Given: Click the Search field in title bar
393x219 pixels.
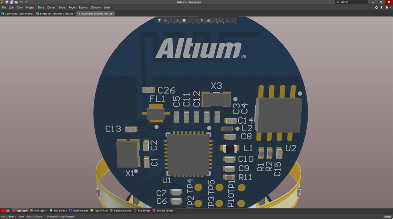Looking at the screenshot, I should click(x=351, y=2).
